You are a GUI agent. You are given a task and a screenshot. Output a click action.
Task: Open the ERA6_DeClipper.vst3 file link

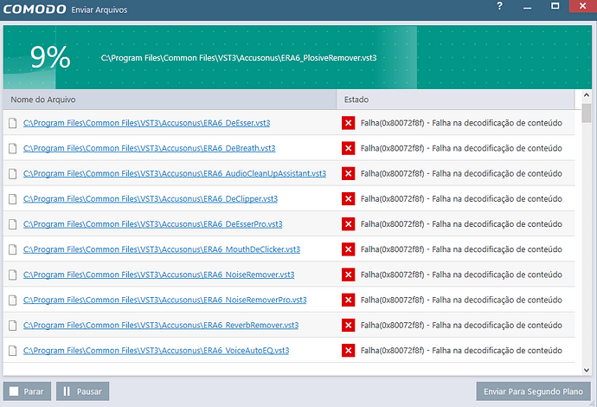pos(151,199)
